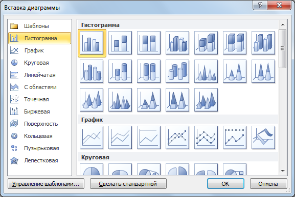Select stacked pyramid chart
The height and width of the screenshot is (197, 295).
pos(149,100)
